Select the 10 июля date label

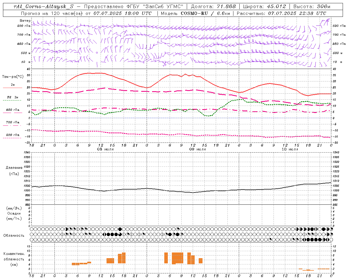(290, 149)
